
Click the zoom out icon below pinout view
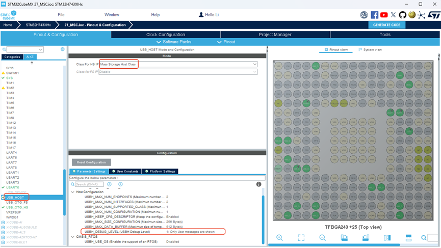click(323, 238)
